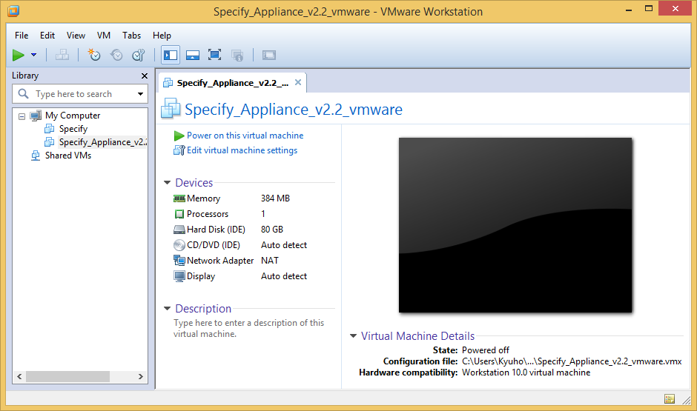The image size is (697, 411).
Task: Click the Display monitor icon
Action: pyautogui.click(x=179, y=276)
